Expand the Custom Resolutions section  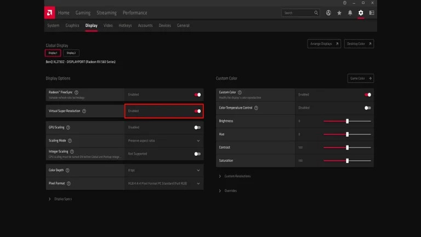point(237,176)
